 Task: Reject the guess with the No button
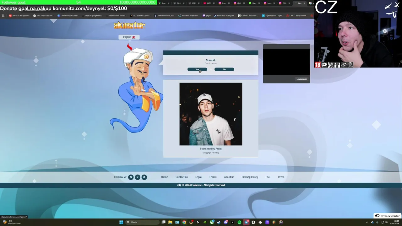[224, 69]
